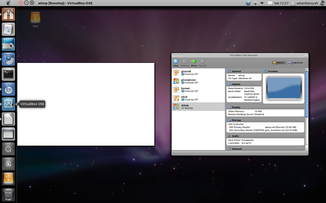Click the 'winxp.vdi (Normal, 20.00 GB)' text
The width and height of the screenshot is (326, 203).
click(280, 127)
